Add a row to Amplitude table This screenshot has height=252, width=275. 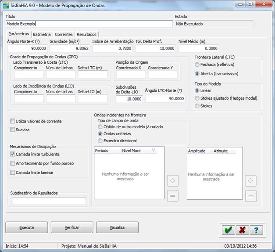pyautogui.click(x=250, y=181)
